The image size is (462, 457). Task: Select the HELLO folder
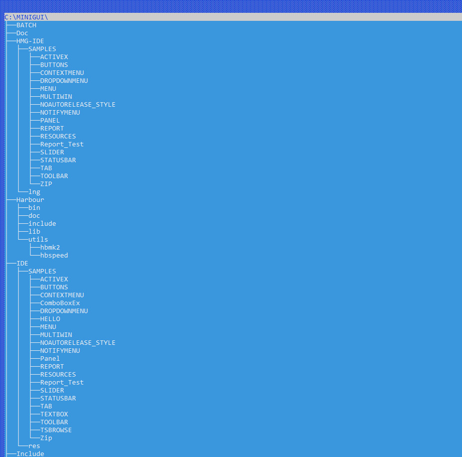click(x=50, y=319)
